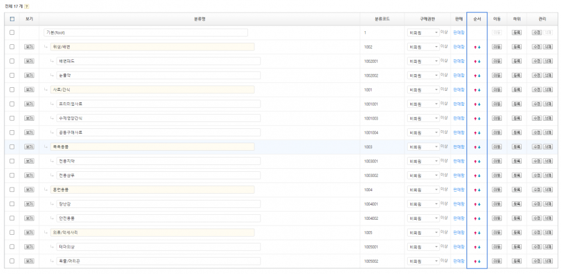Click the 순서 column header

[x=477, y=19]
